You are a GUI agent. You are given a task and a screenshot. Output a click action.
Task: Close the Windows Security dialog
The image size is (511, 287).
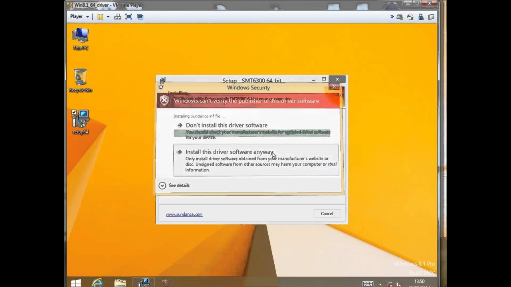[x=335, y=86]
